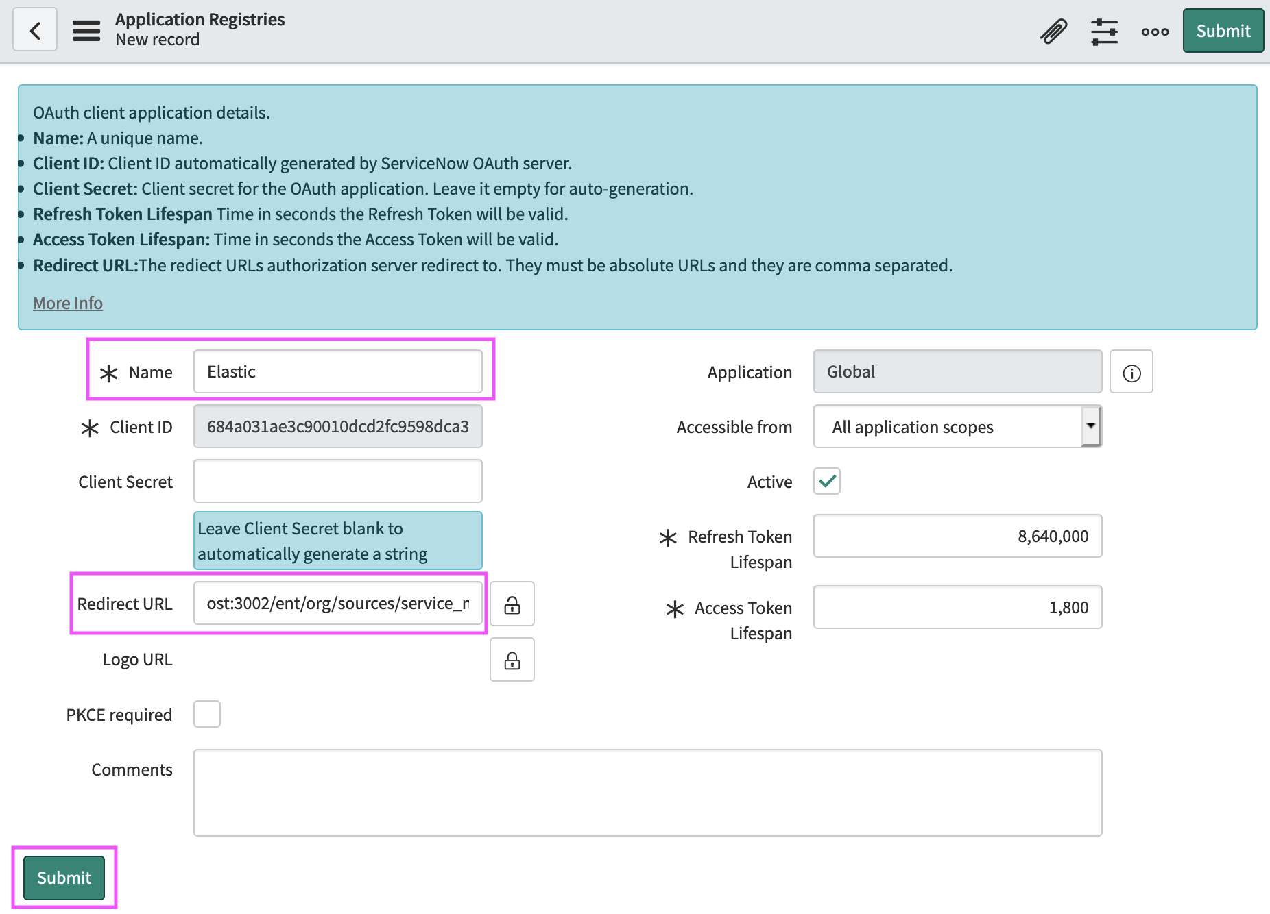1270x914 pixels.
Task: Click the Application info icon
Action: point(1131,373)
